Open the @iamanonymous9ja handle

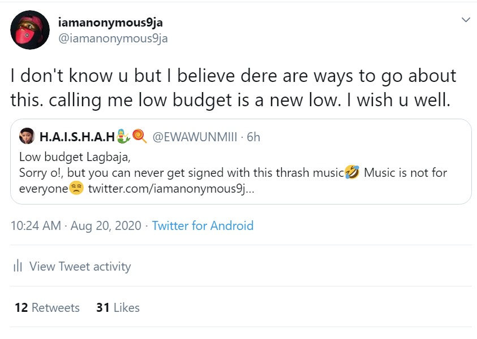113,38
